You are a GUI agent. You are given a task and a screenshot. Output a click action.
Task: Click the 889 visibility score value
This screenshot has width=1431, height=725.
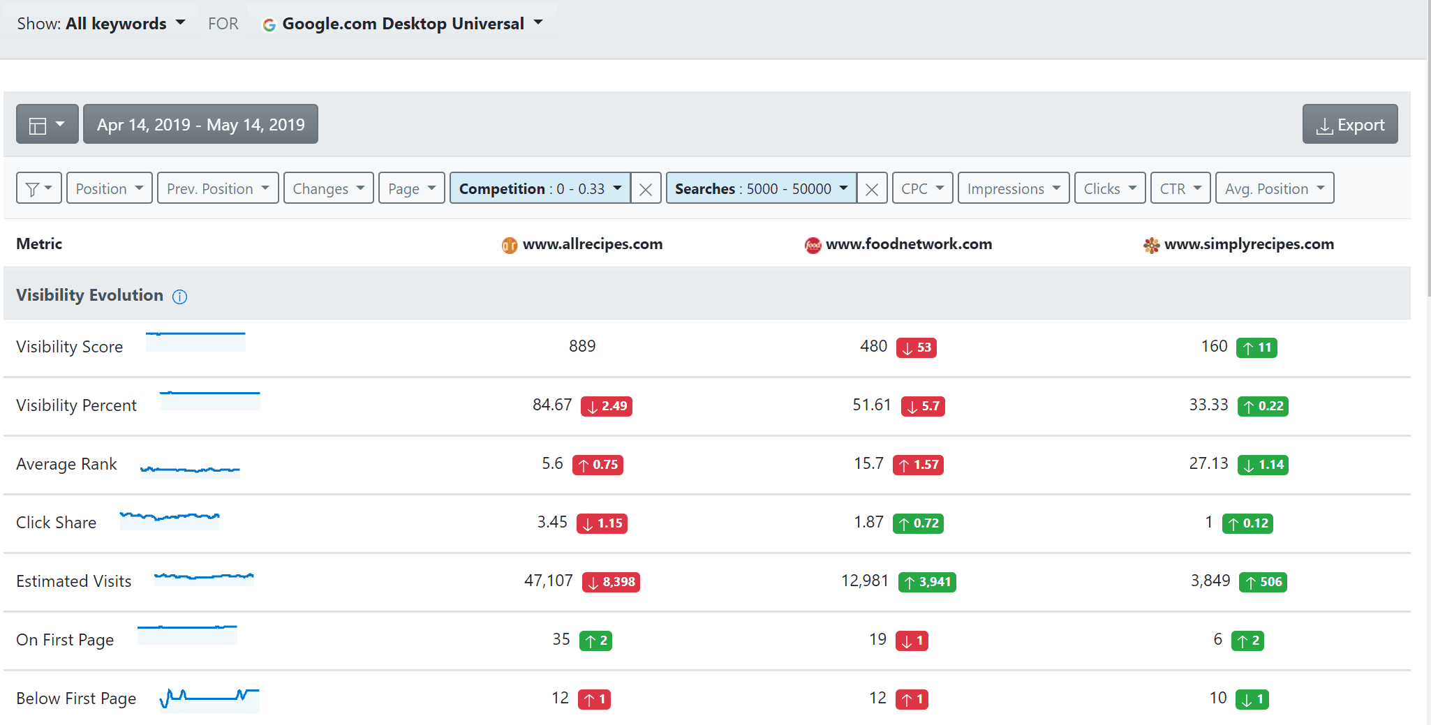(582, 346)
